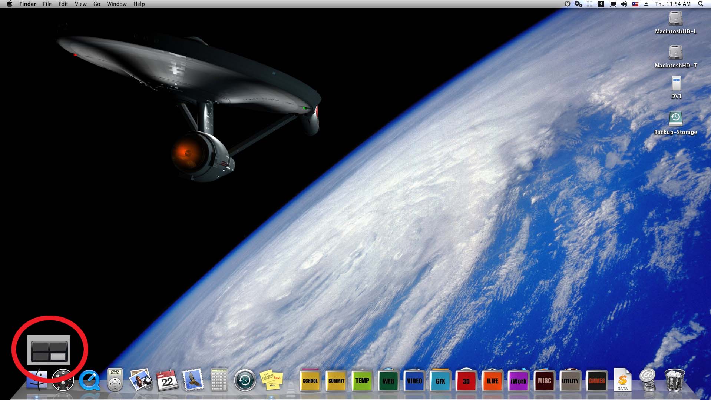Open the Finder application menu
Viewport: 711px width, 400px height.
28,4
